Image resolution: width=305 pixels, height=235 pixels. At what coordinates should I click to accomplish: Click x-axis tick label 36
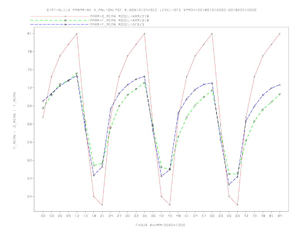point(144,216)
